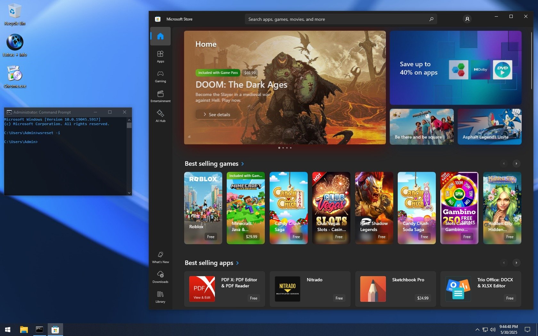The width and height of the screenshot is (538, 336).
Task: Open the Gaming section in sidebar
Action: [160, 76]
